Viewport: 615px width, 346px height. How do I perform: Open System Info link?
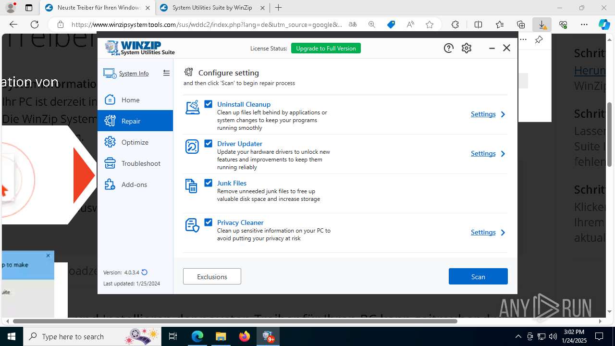[134, 74]
